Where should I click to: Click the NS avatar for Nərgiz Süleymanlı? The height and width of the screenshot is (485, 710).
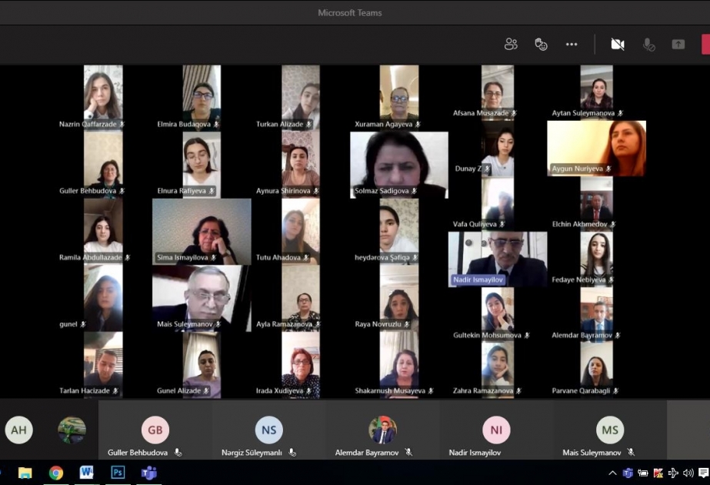[269, 430]
